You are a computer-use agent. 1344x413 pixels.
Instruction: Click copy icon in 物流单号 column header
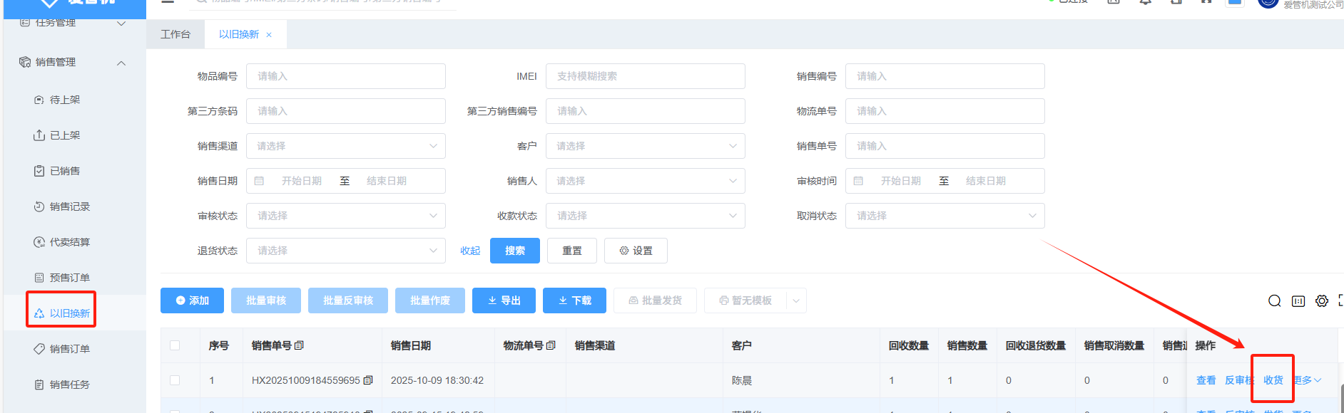551,345
